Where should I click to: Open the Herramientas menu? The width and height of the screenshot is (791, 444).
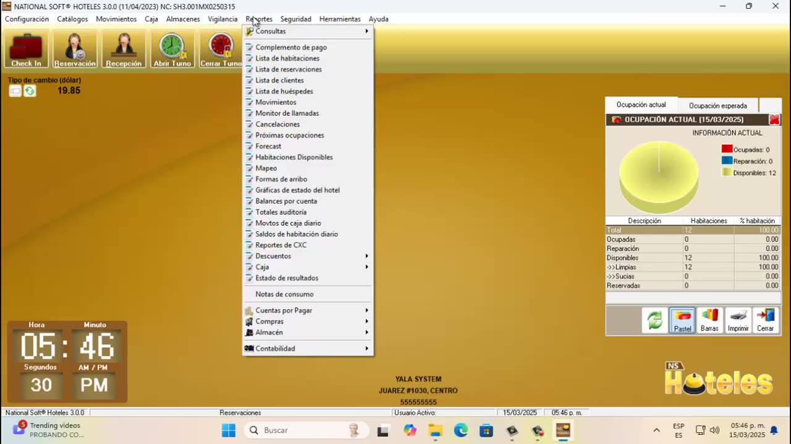340,19
